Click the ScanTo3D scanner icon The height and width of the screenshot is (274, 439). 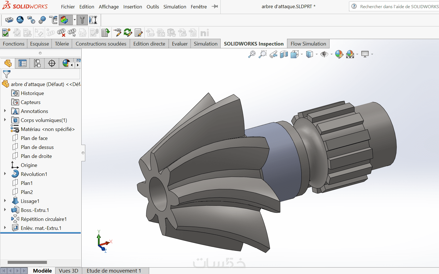[31, 20]
